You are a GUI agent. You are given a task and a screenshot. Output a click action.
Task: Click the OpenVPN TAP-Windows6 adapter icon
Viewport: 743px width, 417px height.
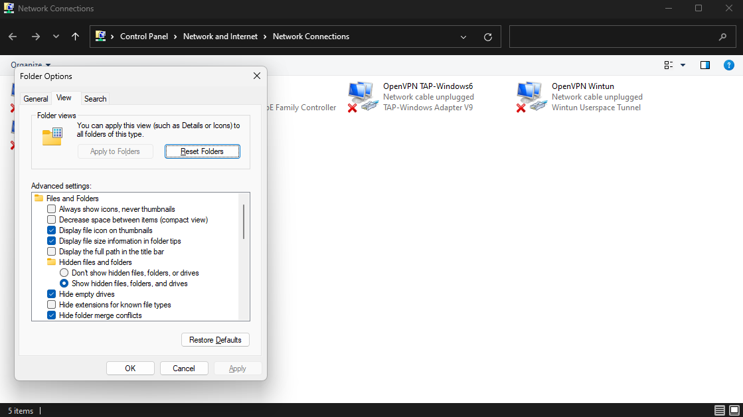click(362, 94)
